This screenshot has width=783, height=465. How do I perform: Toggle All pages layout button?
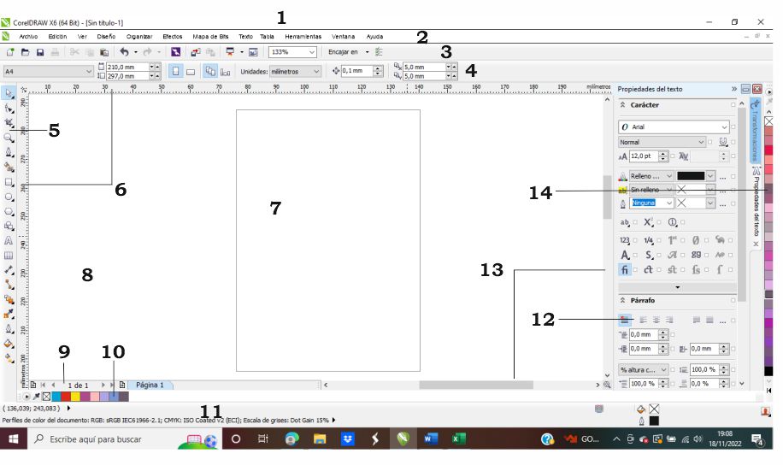210,72
